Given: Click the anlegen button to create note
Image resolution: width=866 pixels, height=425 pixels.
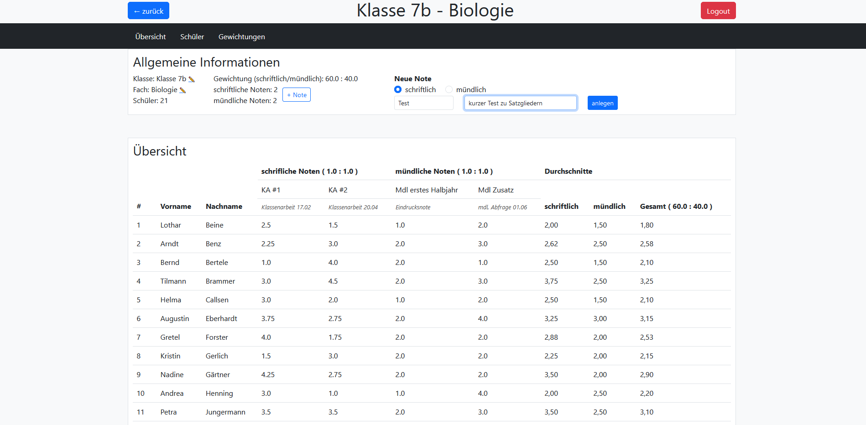Looking at the screenshot, I should 602,103.
